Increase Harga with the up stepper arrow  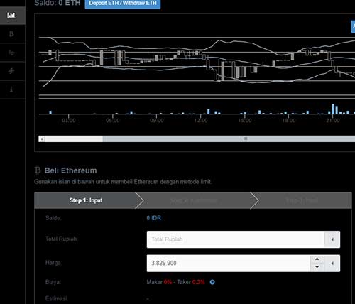317,259
